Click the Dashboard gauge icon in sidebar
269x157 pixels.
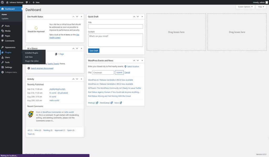tap(3, 9)
